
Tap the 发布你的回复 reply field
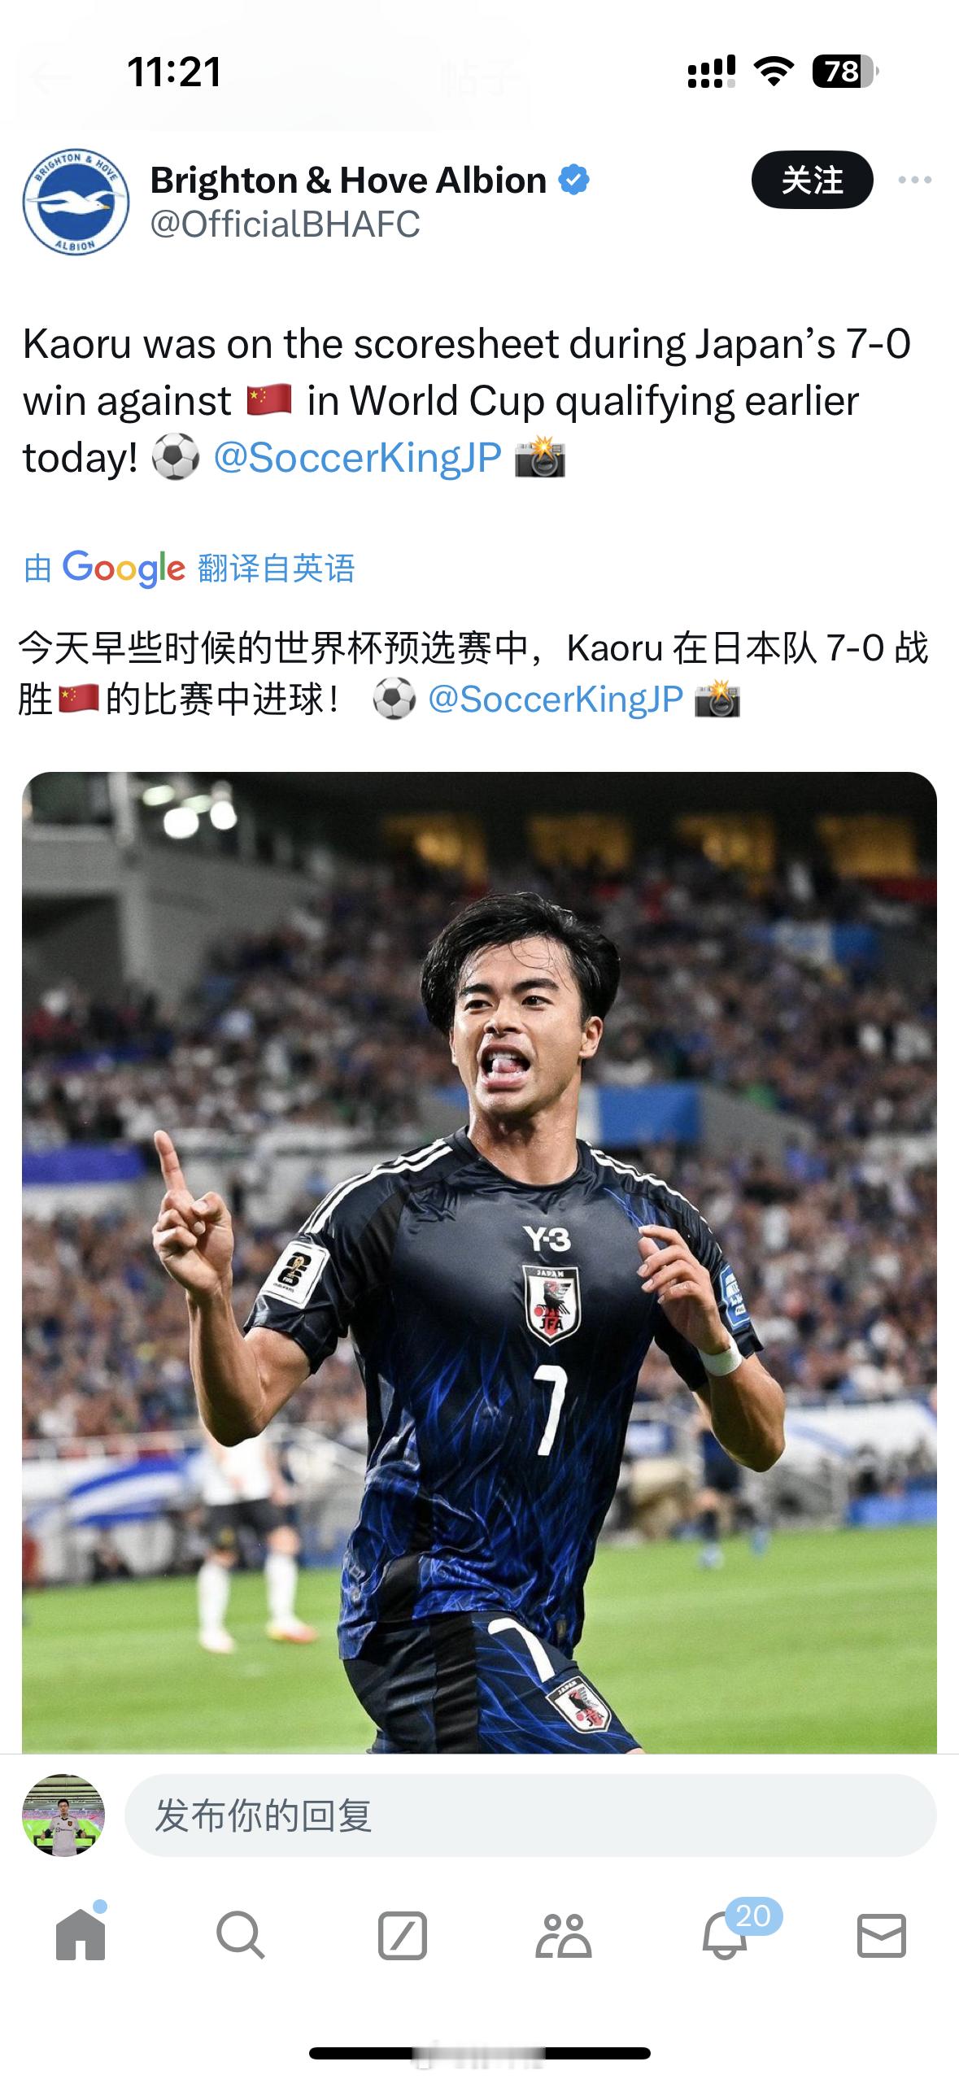coord(530,1815)
